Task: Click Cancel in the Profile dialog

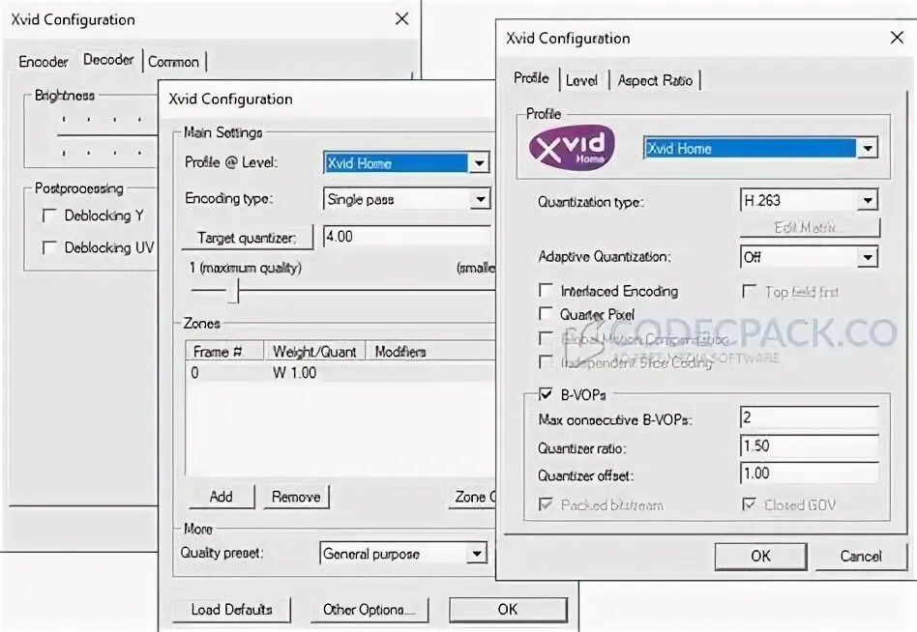Action: (x=860, y=556)
